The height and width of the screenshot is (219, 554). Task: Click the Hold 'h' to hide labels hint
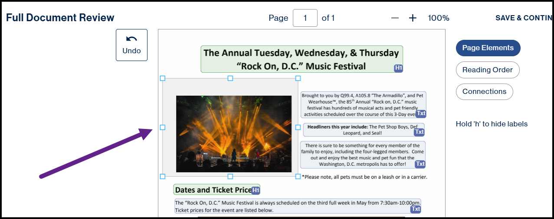pyautogui.click(x=492, y=124)
